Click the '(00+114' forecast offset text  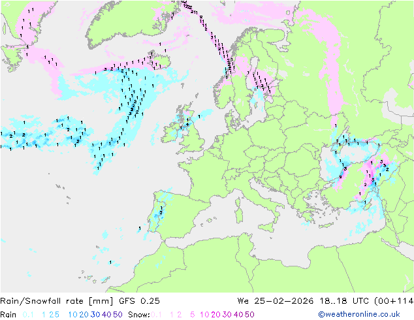coord(394,301)
